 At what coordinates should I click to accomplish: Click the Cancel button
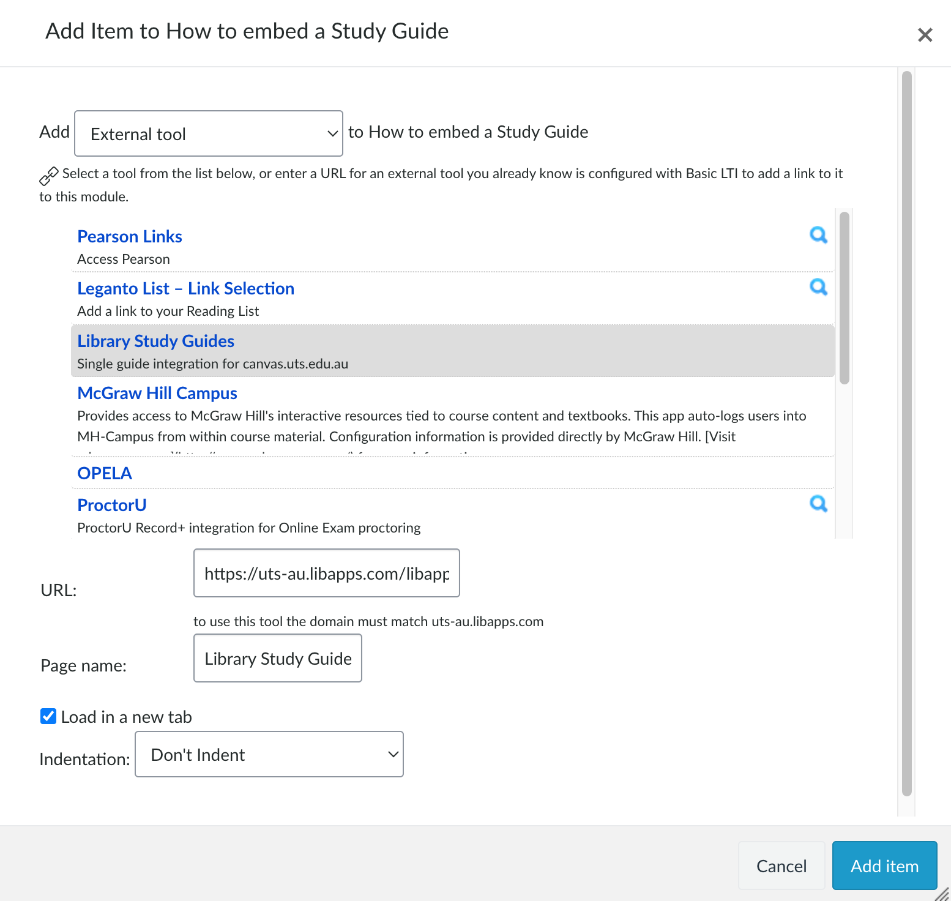[x=781, y=865]
